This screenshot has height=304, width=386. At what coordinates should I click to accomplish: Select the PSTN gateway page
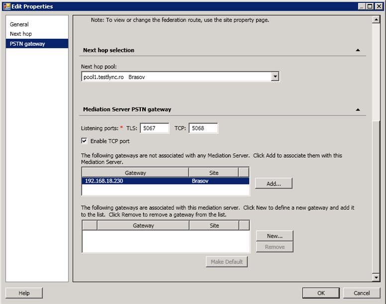tap(37, 44)
